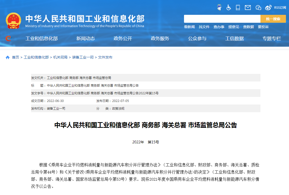289x195 pixels.
Task: Open the Weibo icon in the header
Action: [x=268, y=7]
